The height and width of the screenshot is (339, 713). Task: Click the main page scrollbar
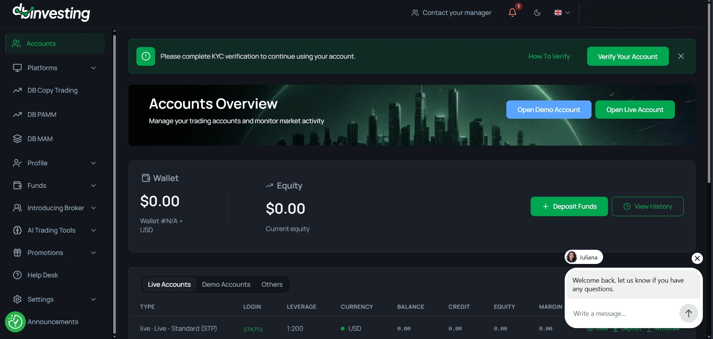(x=709, y=93)
